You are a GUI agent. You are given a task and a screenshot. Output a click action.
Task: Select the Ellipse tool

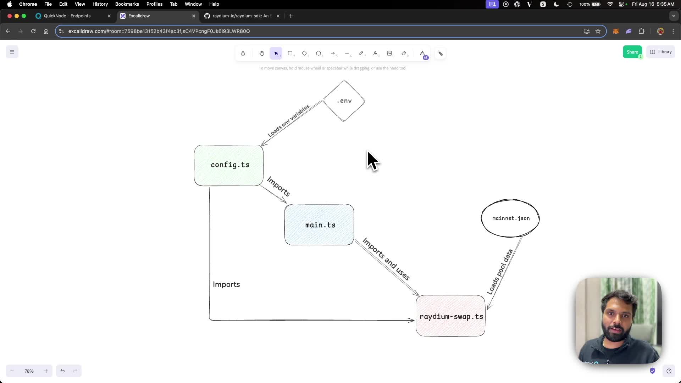pos(319,53)
